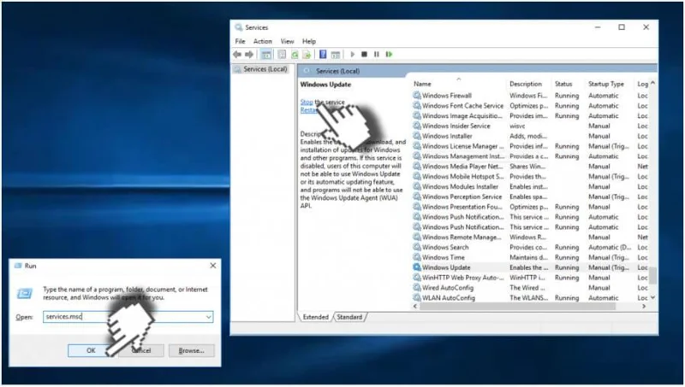This screenshot has width=685, height=387.
Task: Click the Back arrow in Services toolbar
Action: pos(237,55)
